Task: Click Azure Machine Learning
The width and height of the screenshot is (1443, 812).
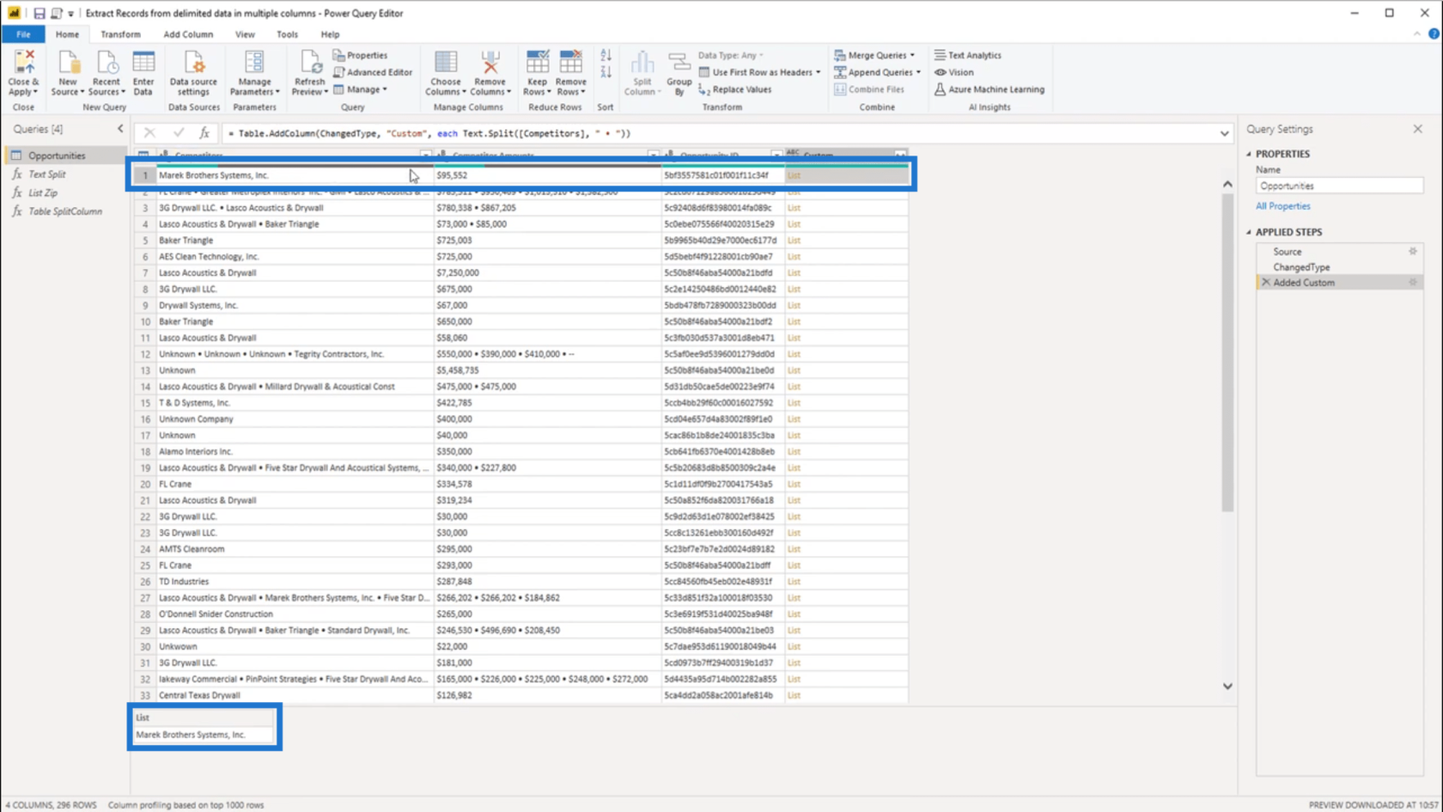Action: point(989,89)
